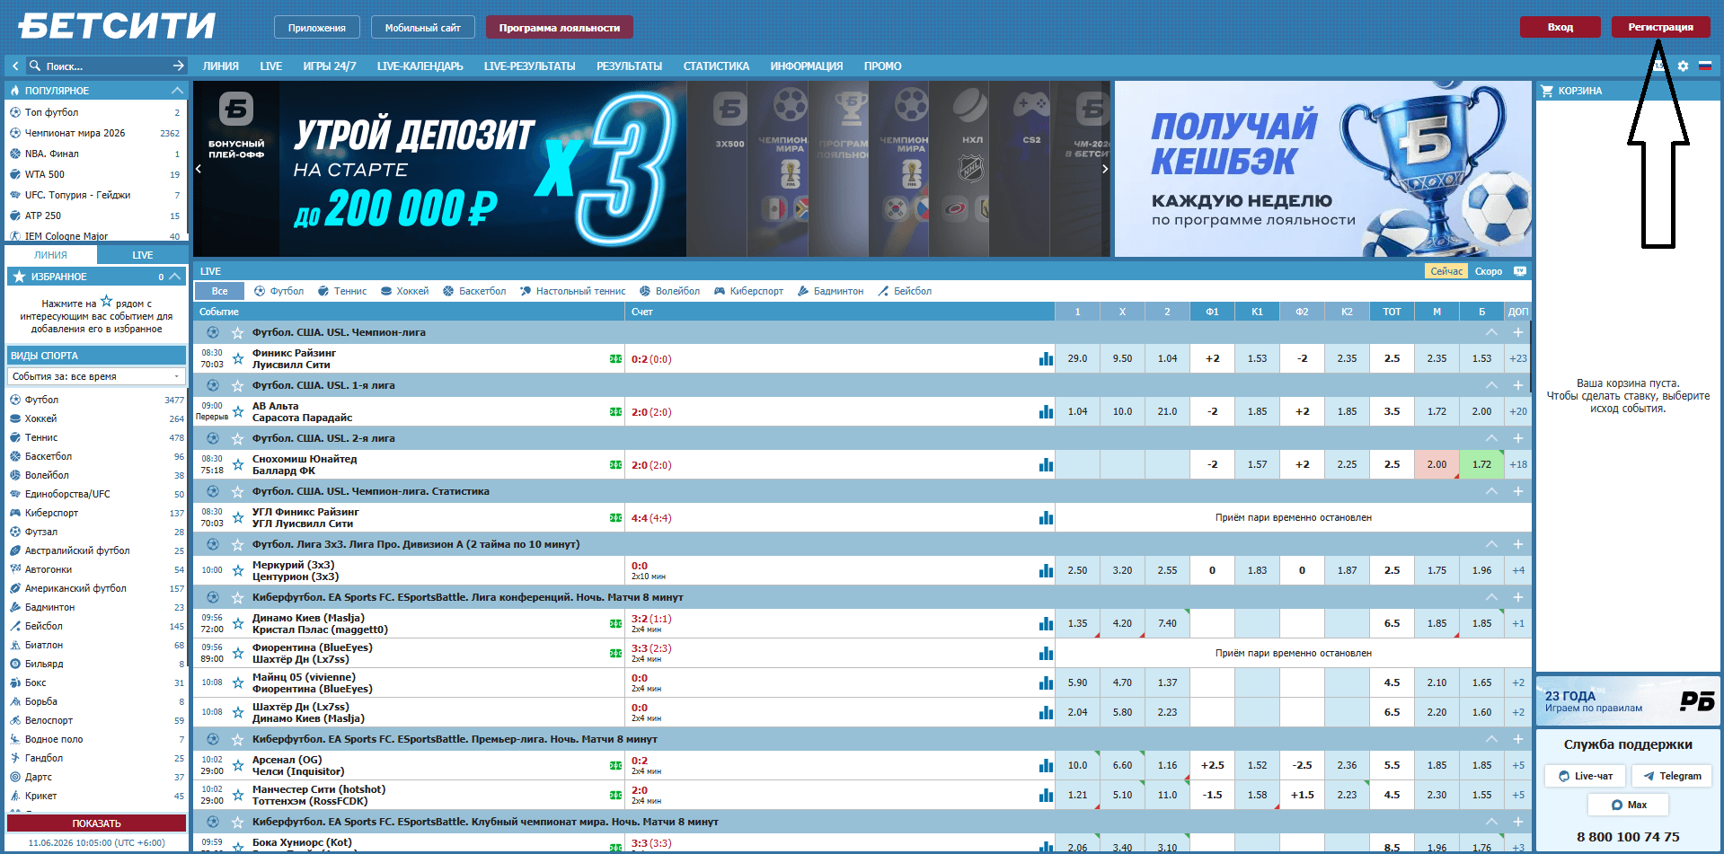Click the Поиск search field
The image size is (1724, 854).
pyautogui.click(x=106, y=66)
